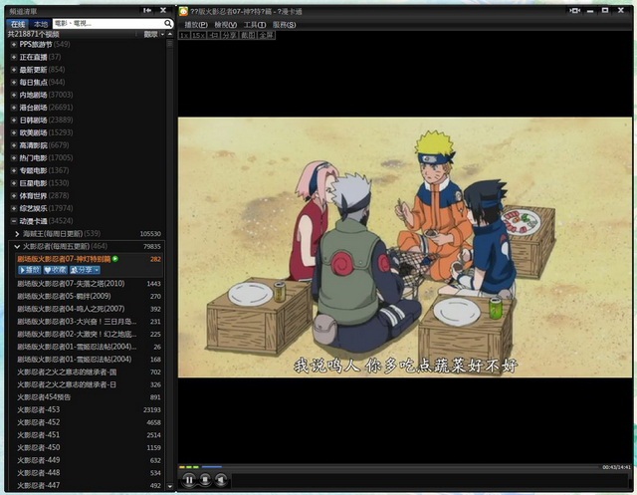This screenshot has width=637, height=495.
Task: Stop playback with the stop button
Action: coord(205,480)
